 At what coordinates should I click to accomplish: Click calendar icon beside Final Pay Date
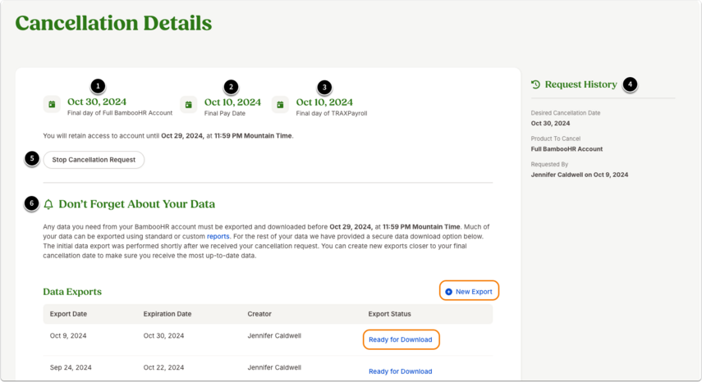point(189,105)
